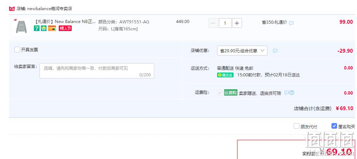
Task: Decrease quantity with the minus button
Action: click(x=213, y=23)
